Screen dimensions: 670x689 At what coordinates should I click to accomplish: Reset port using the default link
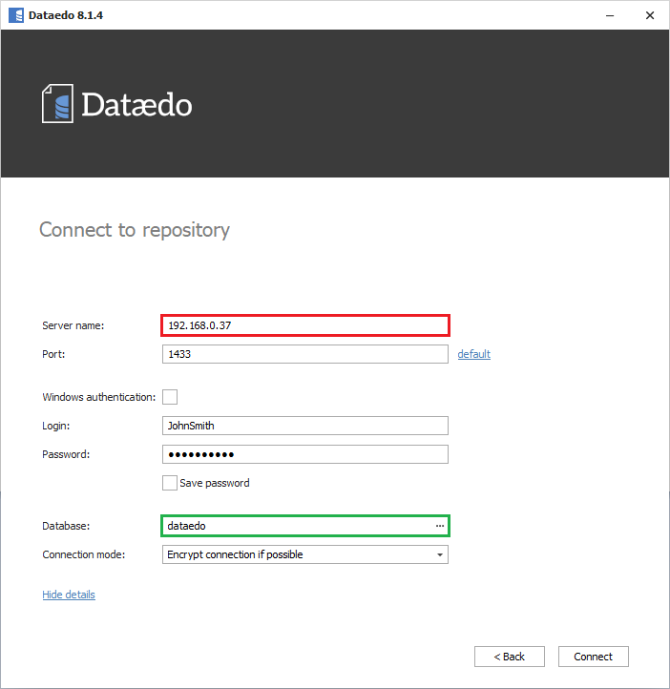pos(473,354)
